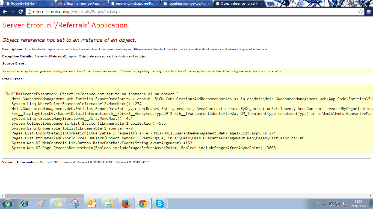373x209 pixels.
Task: Close the 'Object reference not set' tab
Action: click(262, 4)
